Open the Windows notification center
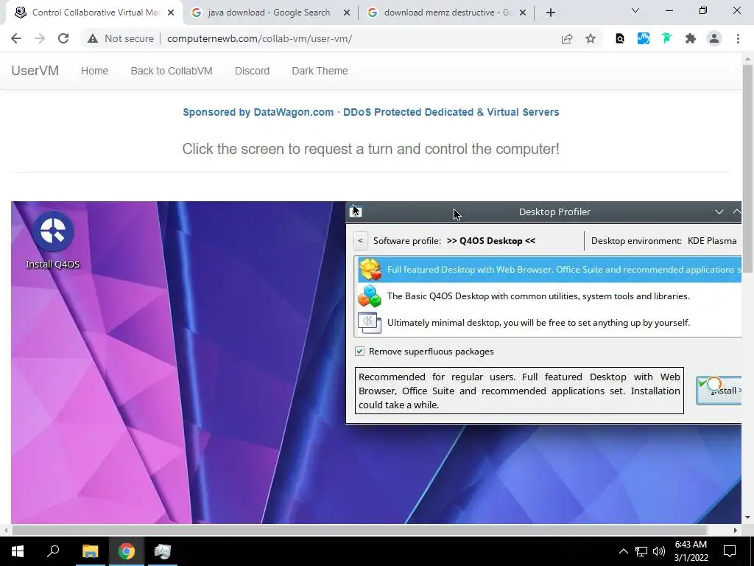Screen dimensions: 754x566 coord(730,551)
